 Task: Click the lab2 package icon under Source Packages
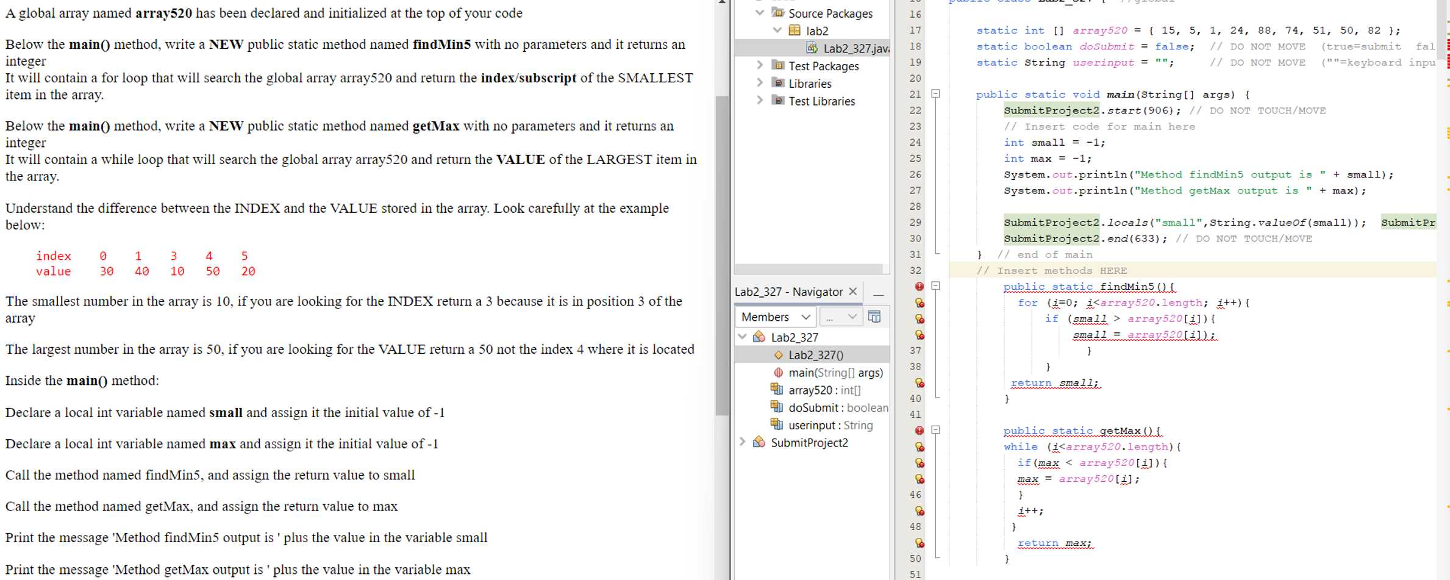pyautogui.click(x=794, y=30)
